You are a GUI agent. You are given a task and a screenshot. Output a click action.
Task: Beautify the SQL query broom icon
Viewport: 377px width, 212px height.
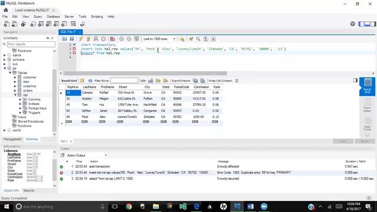pyautogui.click(x=191, y=39)
